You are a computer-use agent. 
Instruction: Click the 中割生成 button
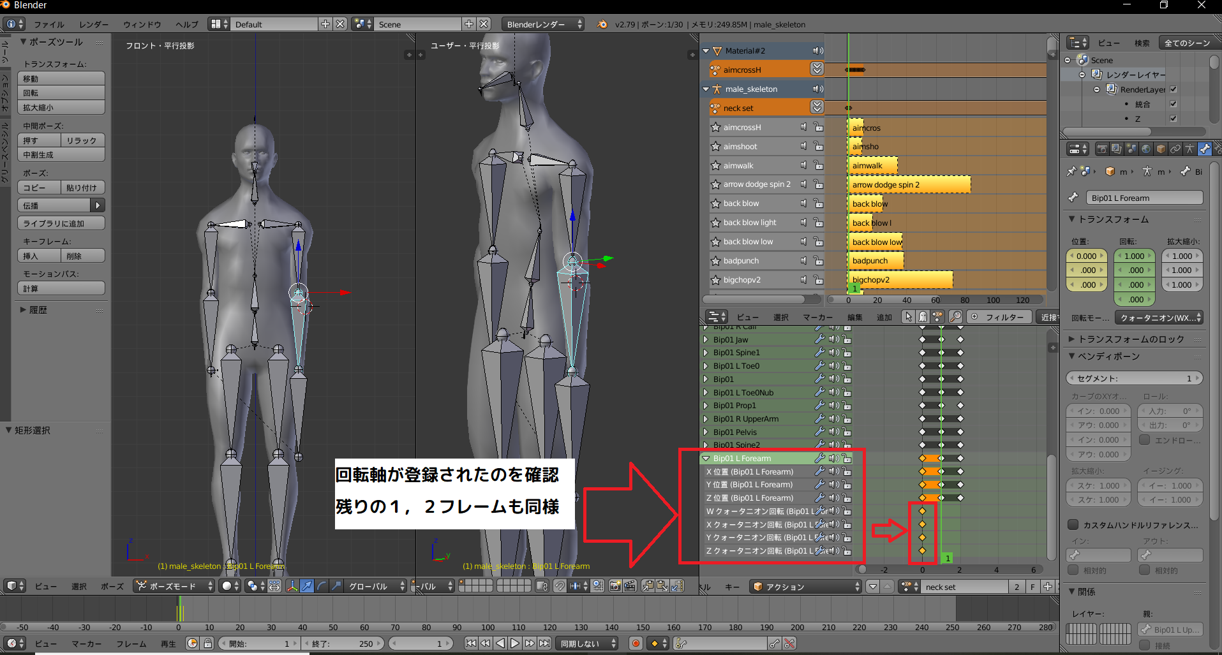pyautogui.click(x=61, y=154)
